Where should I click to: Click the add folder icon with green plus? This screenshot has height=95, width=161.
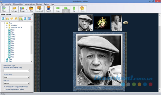(x=8, y=18)
